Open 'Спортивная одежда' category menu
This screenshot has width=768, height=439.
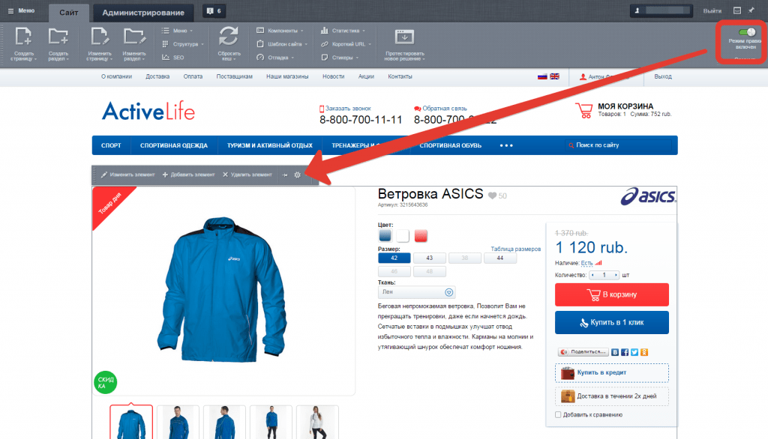(x=174, y=145)
